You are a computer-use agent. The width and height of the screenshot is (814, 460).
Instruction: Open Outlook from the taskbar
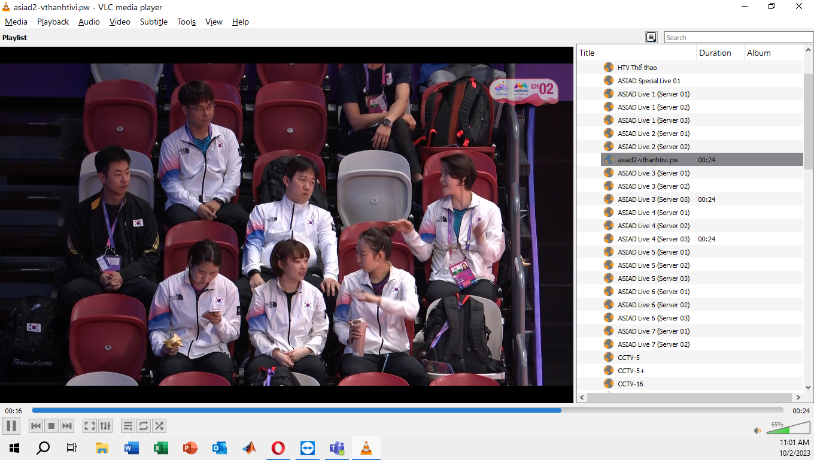click(219, 448)
